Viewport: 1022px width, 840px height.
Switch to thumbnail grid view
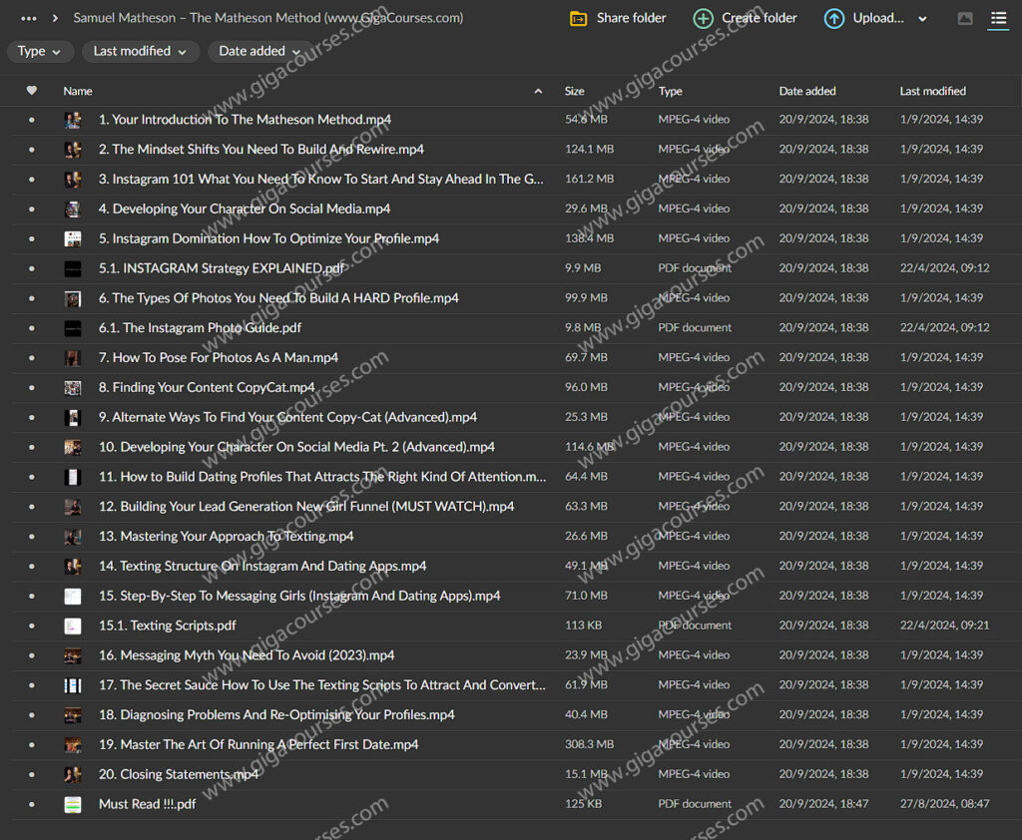coord(965,18)
